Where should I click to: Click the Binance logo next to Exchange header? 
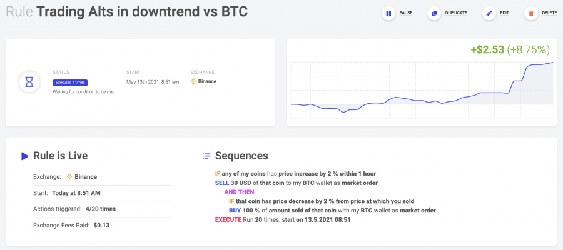(193, 81)
